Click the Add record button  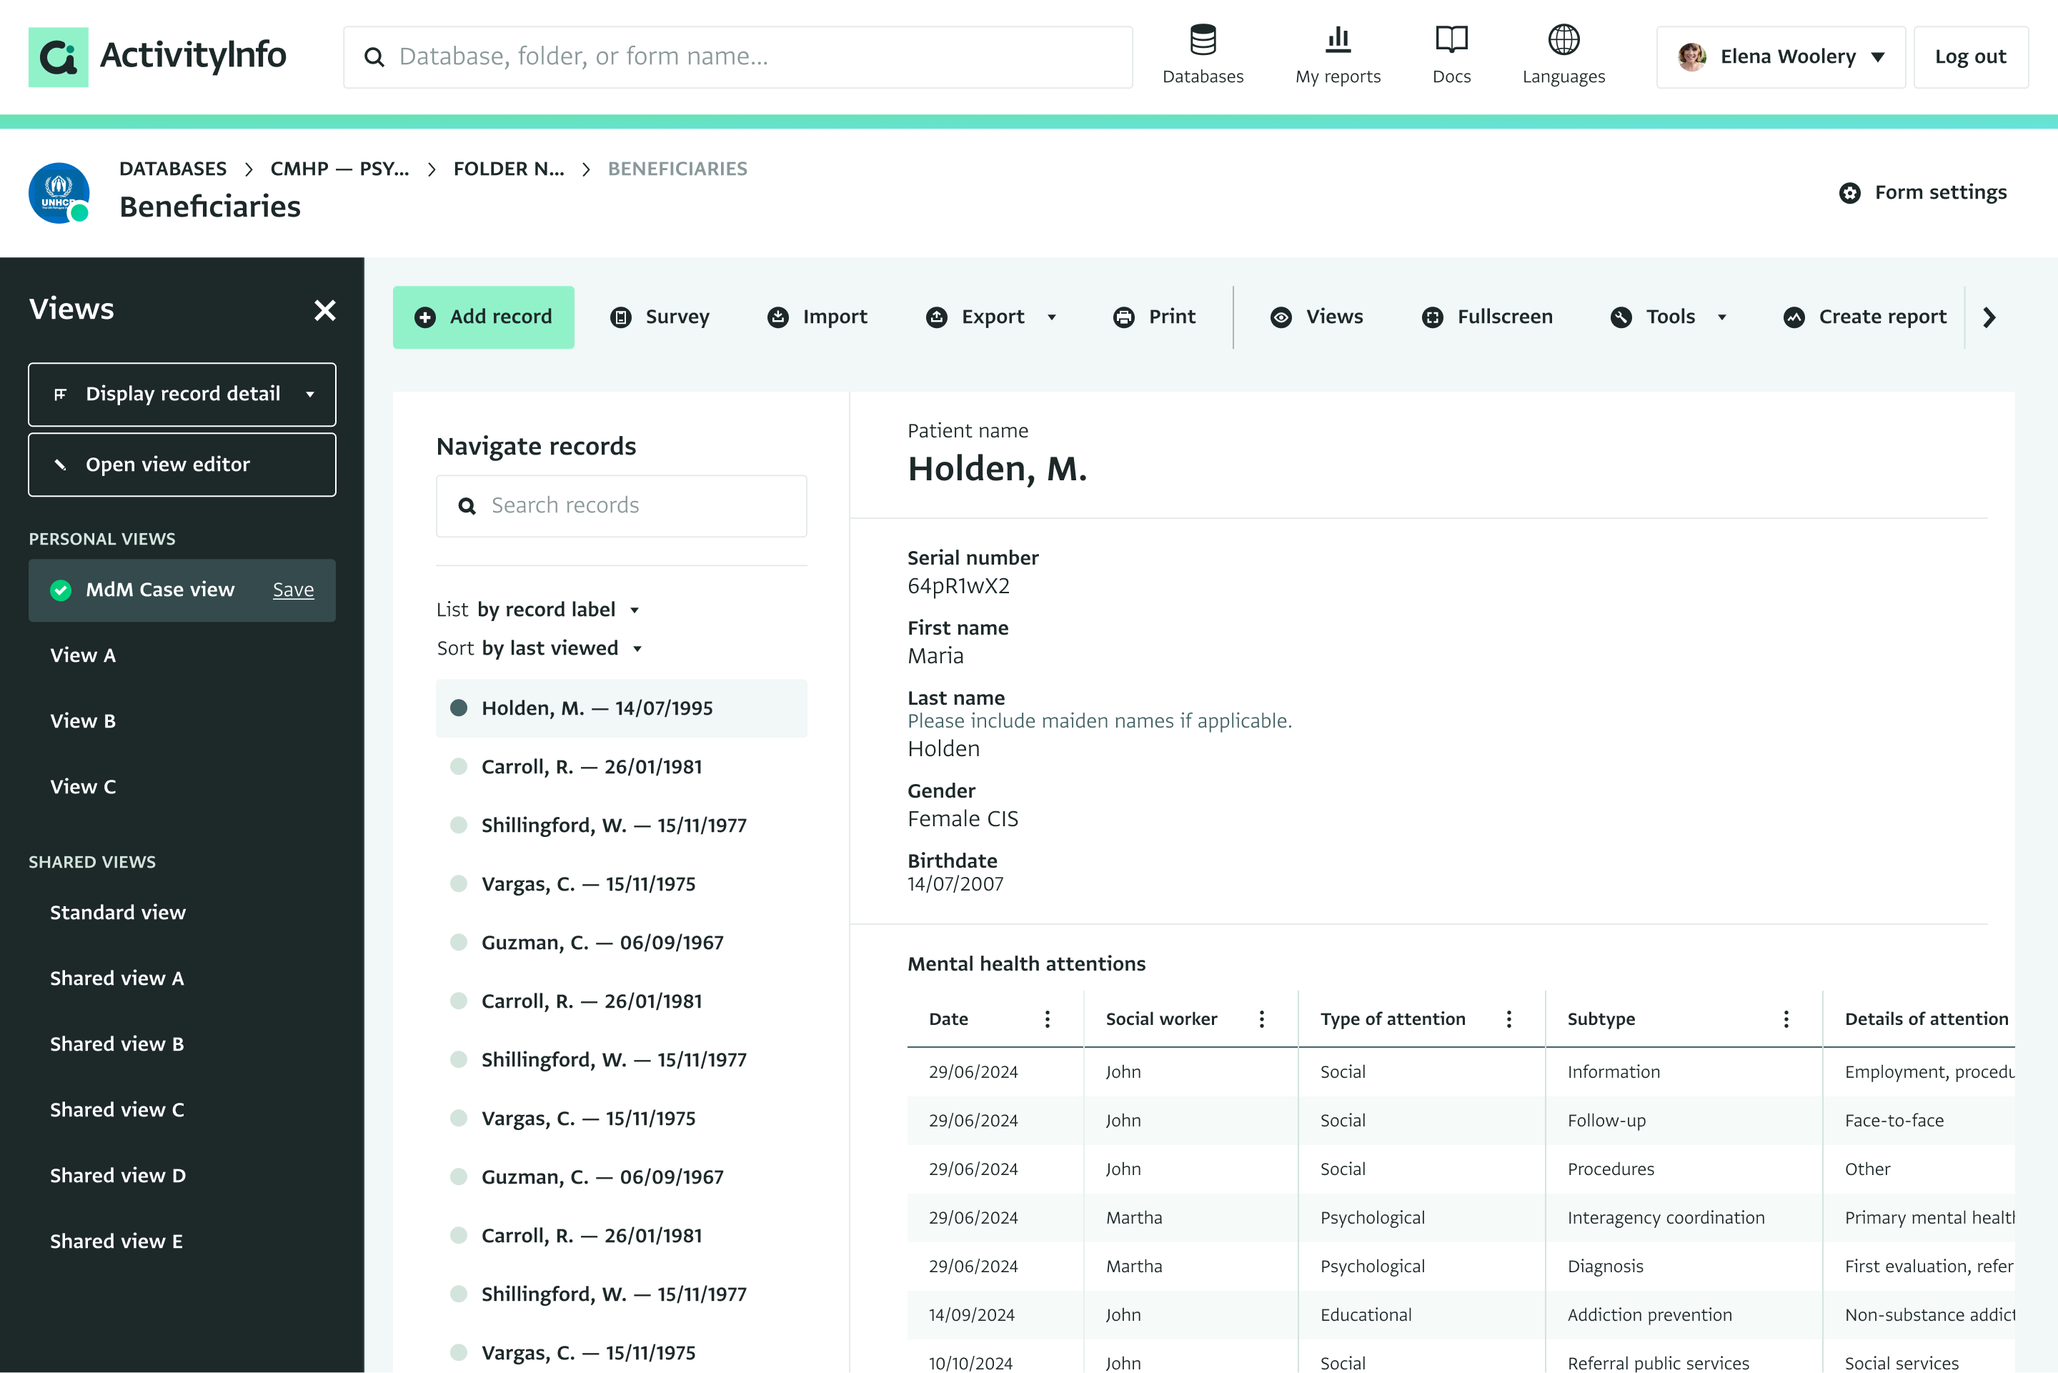(483, 317)
